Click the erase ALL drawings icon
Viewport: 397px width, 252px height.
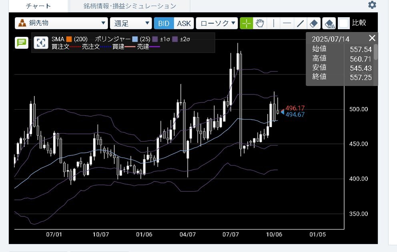coord(329,23)
